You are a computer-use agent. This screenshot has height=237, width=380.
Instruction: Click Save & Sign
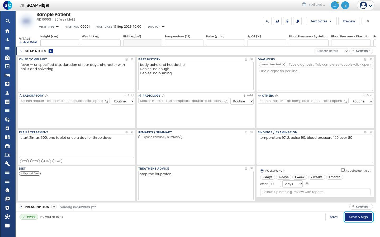click(358, 217)
